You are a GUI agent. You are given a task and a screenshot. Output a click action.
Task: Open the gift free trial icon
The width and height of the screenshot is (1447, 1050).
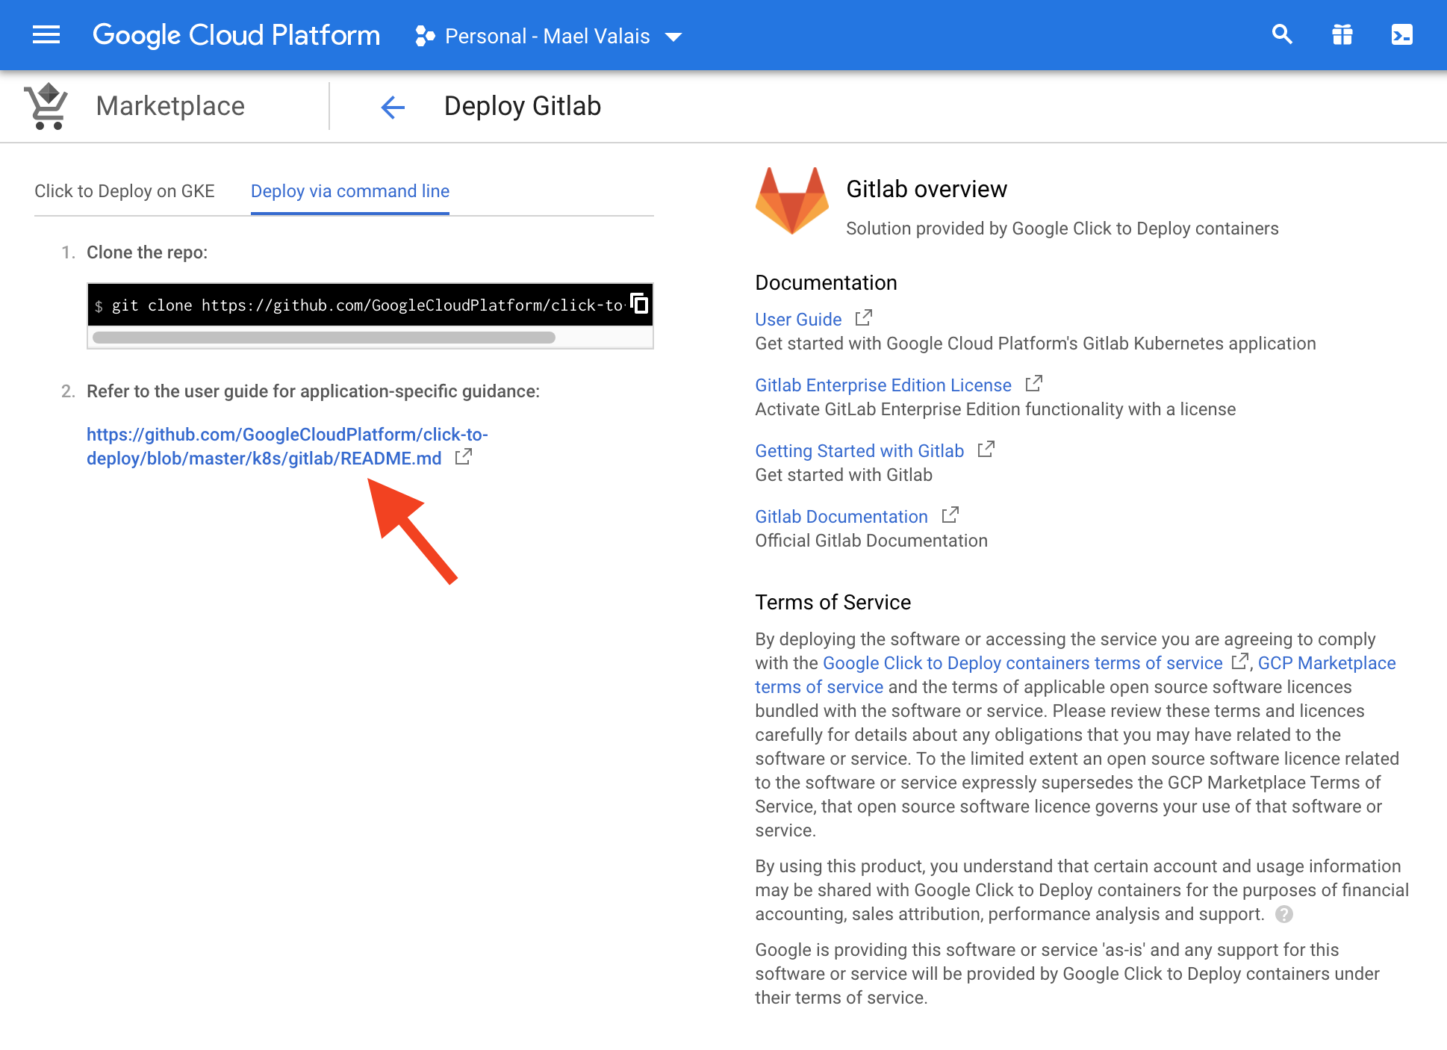point(1342,35)
